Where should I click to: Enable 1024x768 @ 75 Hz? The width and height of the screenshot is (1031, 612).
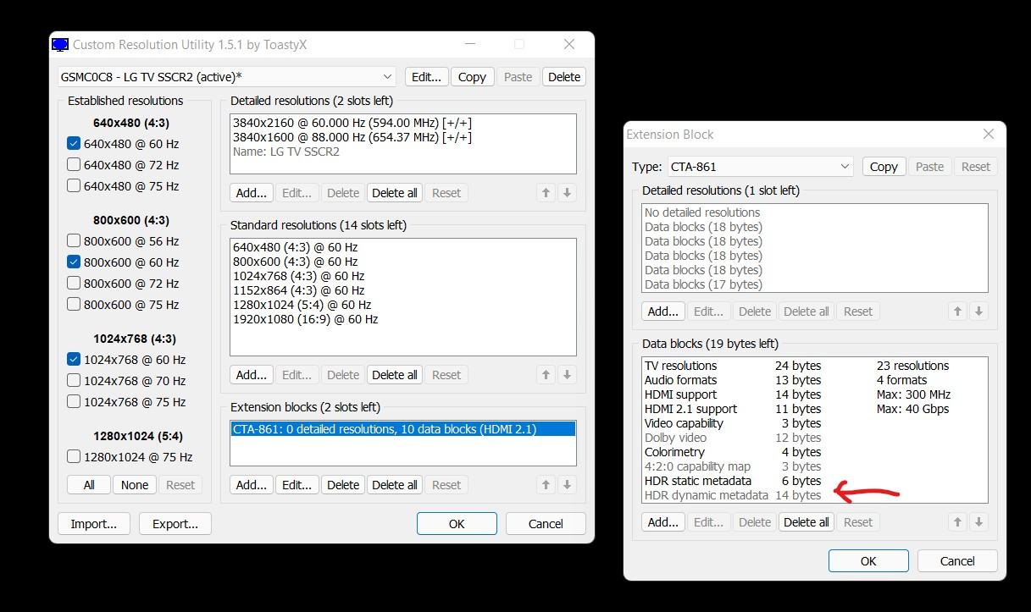73,402
